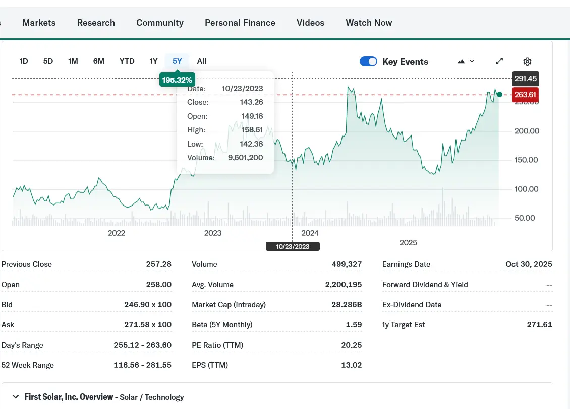Expand the chart to fullscreen
Image resolution: width=570 pixels, height=409 pixels.
499,61
